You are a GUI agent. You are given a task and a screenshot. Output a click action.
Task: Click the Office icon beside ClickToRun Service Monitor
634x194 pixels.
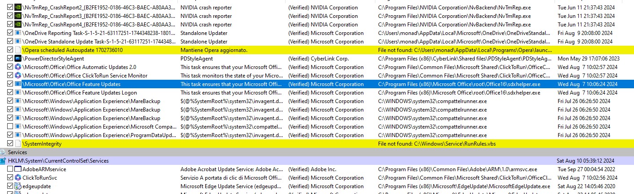(18, 76)
